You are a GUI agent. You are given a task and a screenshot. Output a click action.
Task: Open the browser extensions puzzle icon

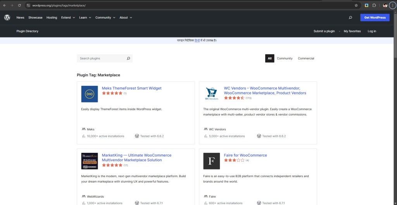pyautogui.click(x=374, y=5)
